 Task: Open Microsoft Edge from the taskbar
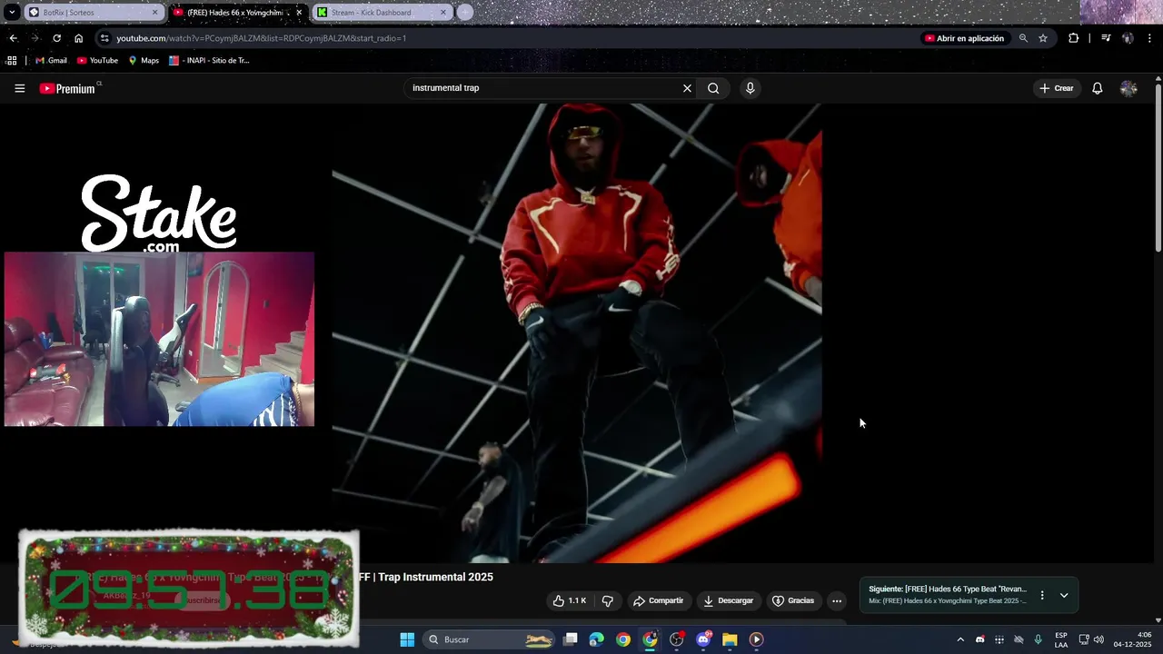pyautogui.click(x=596, y=639)
